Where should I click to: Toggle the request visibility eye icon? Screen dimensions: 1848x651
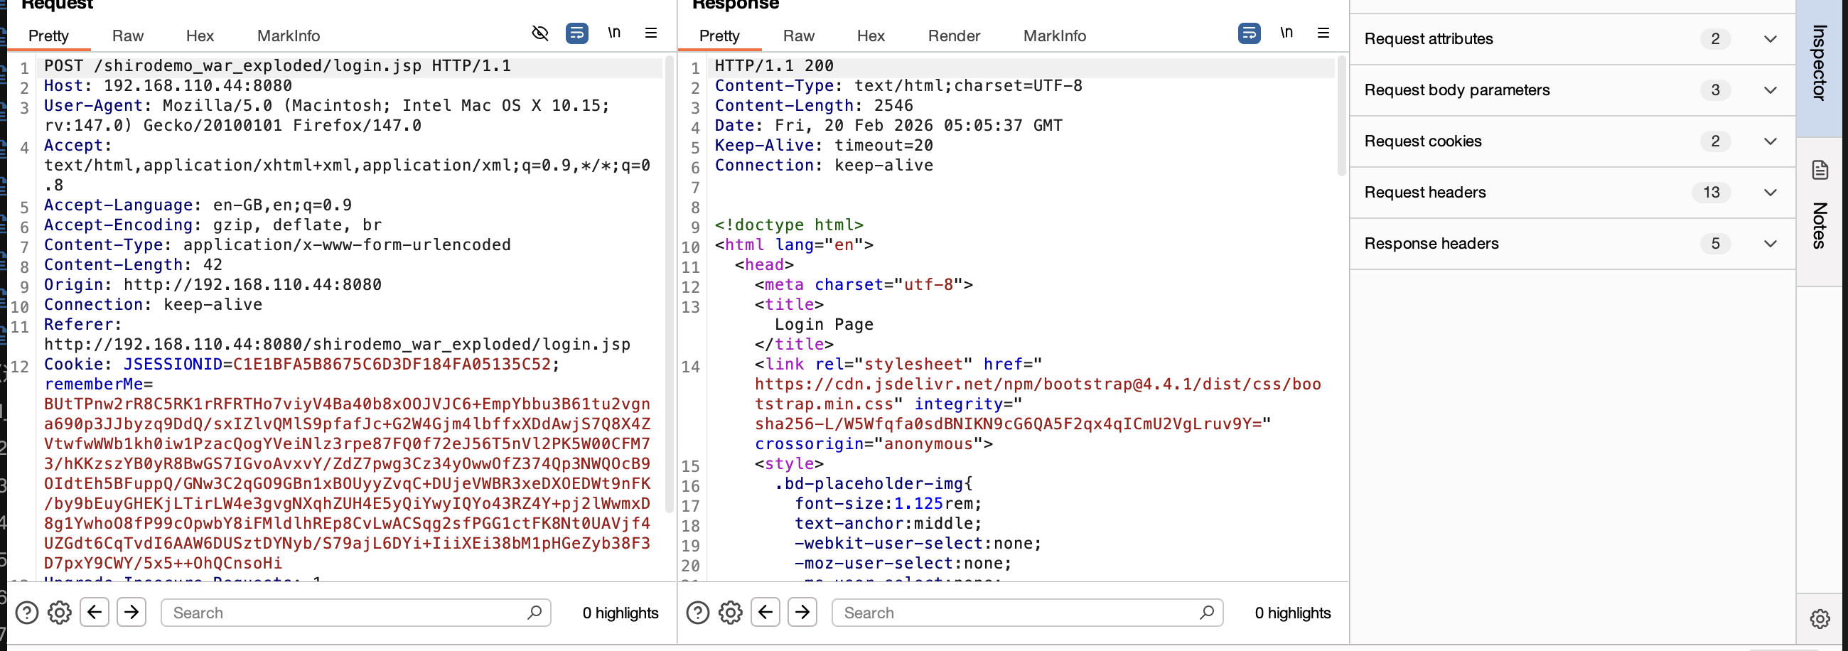coord(540,33)
